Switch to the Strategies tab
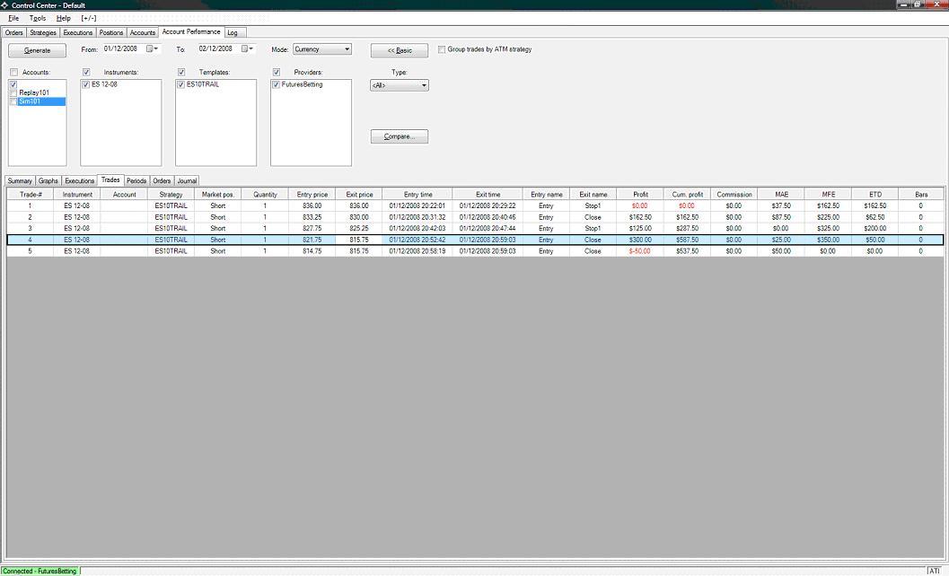Screen dimensions: 949x576 [43, 32]
